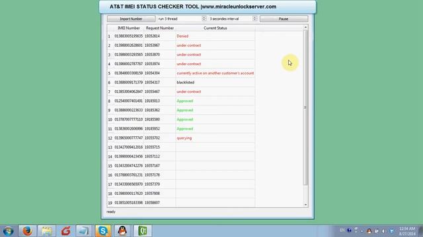The image size is (423, 237).
Task: Select 'under contract' status in row 4
Action: (x=189, y=64)
